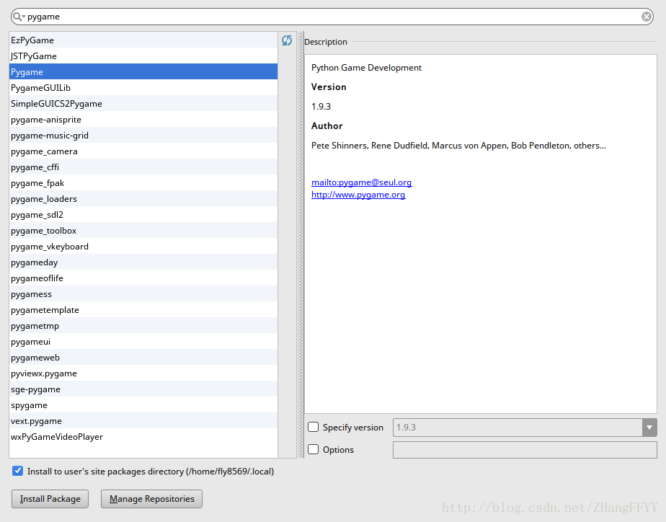Viewport: 666px width, 522px height.
Task: Select pygame_loaders package
Action: (x=143, y=198)
